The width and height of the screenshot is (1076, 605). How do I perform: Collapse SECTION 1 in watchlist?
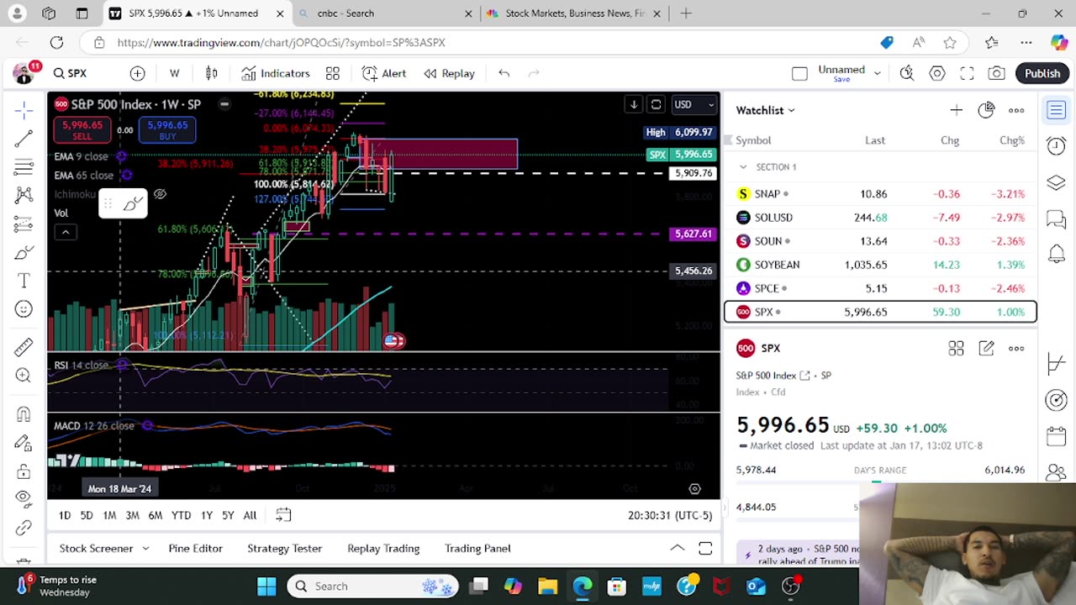click(x=743, y=167)
